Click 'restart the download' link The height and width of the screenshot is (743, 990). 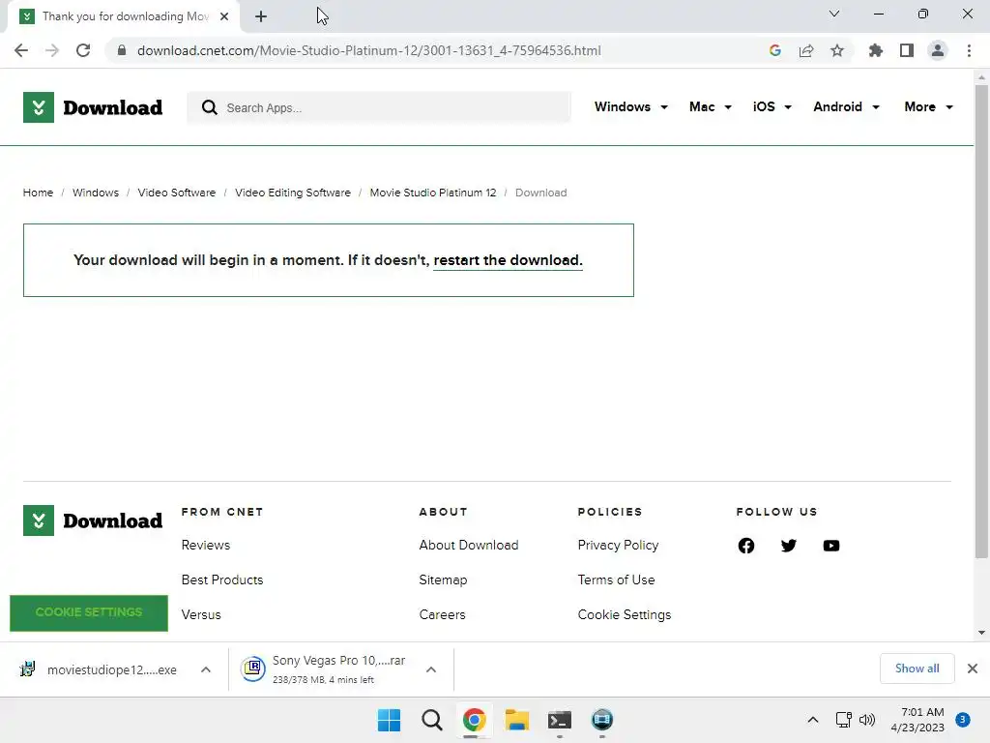pyautogui.click(x=508, y=260)
